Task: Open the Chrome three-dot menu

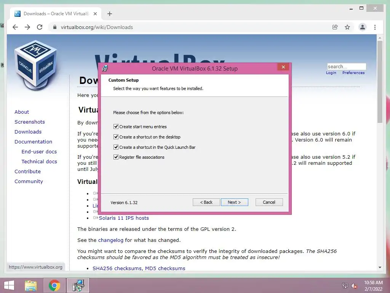Action: click(375, 27)
